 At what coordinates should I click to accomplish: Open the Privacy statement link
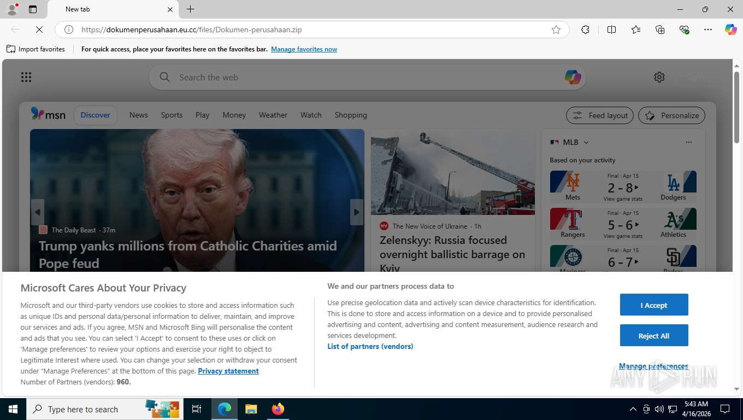point(228,371)
